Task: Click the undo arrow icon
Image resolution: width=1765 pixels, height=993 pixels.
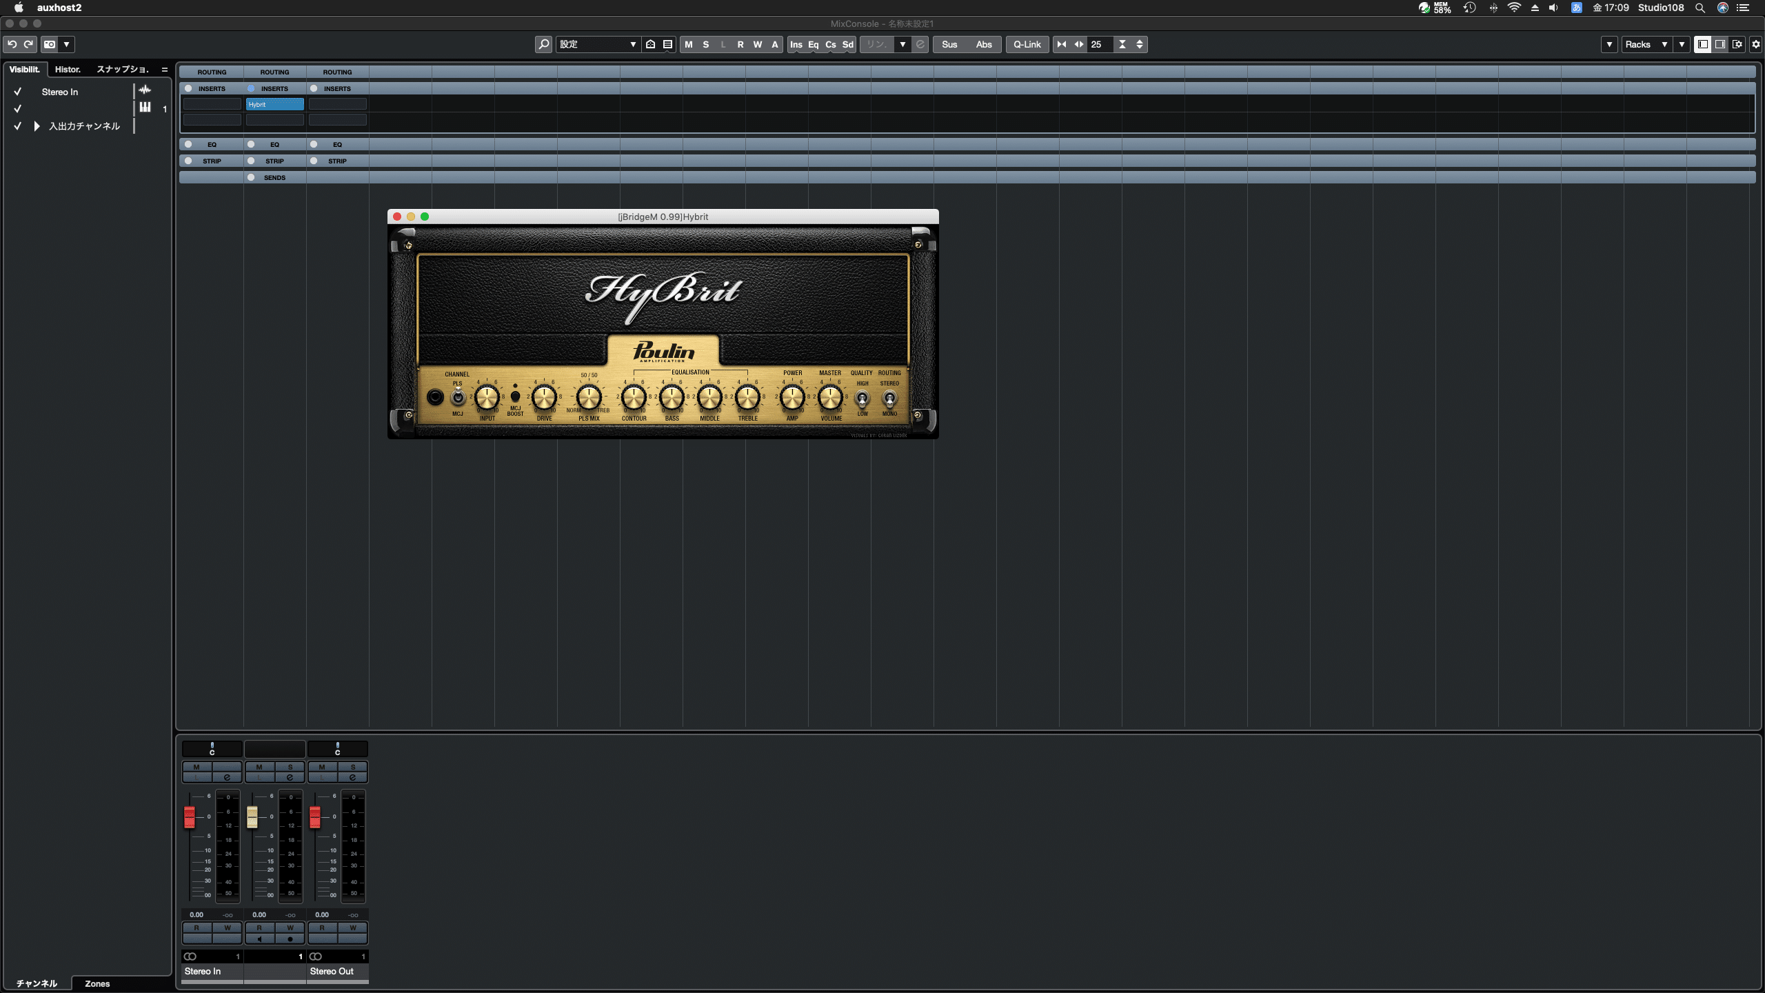Action: pyautogui.click(x=12, y=44)
